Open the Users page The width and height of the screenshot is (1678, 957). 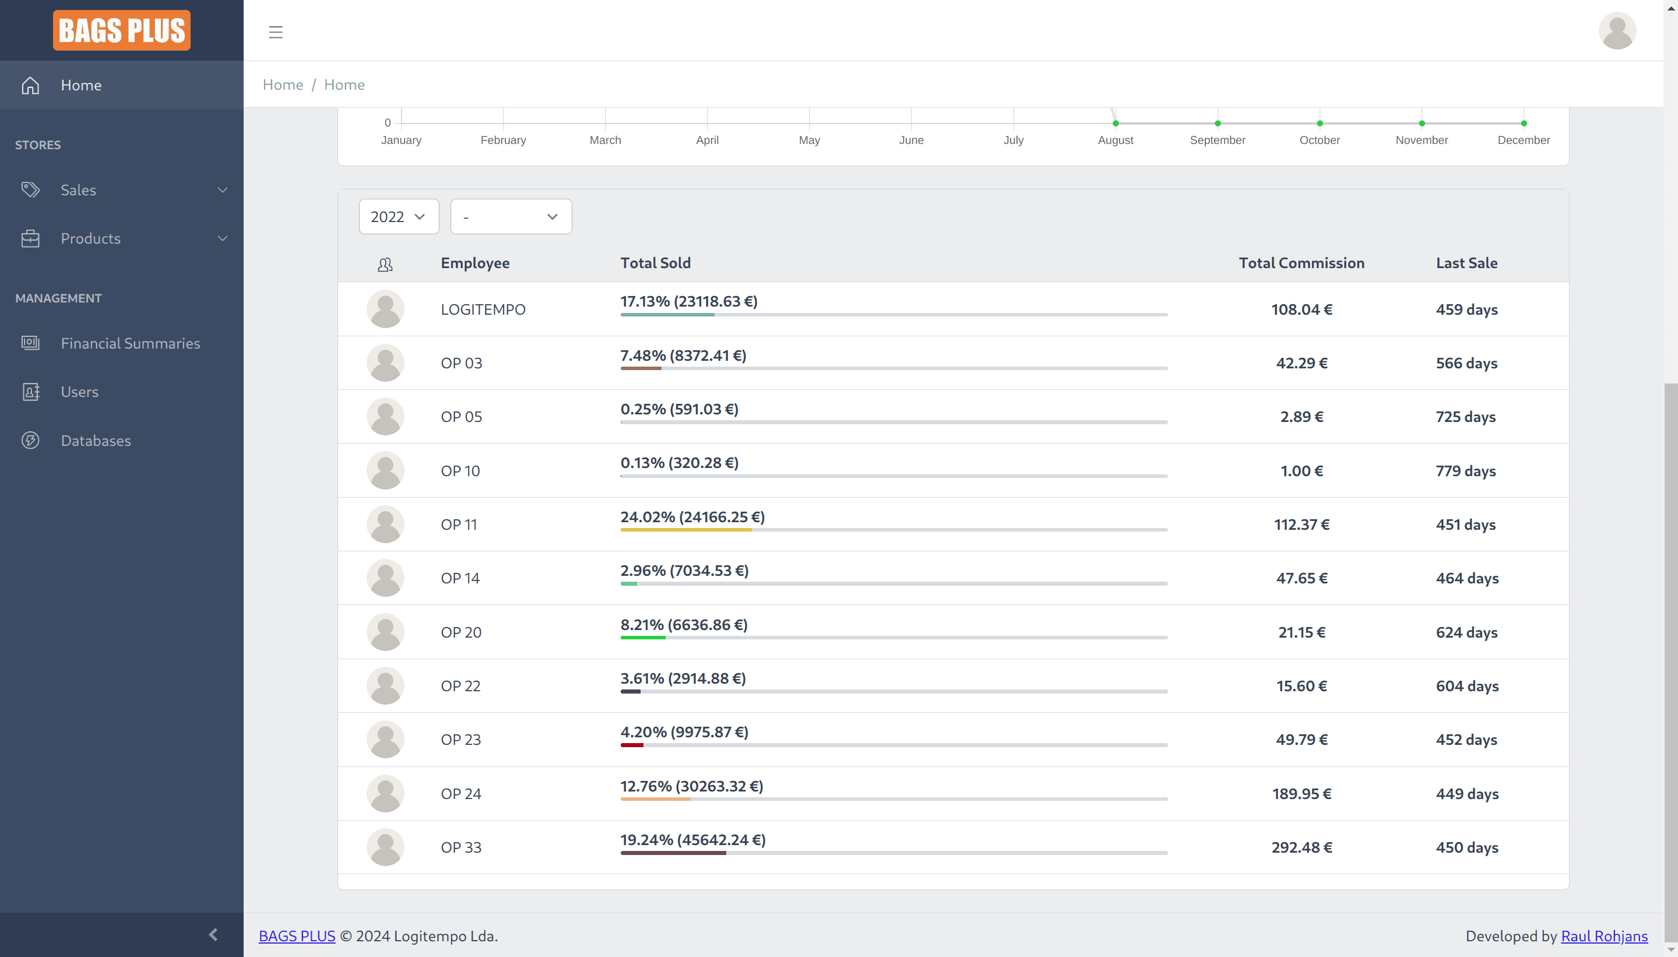pyautogui.click(x=122, y=392)
